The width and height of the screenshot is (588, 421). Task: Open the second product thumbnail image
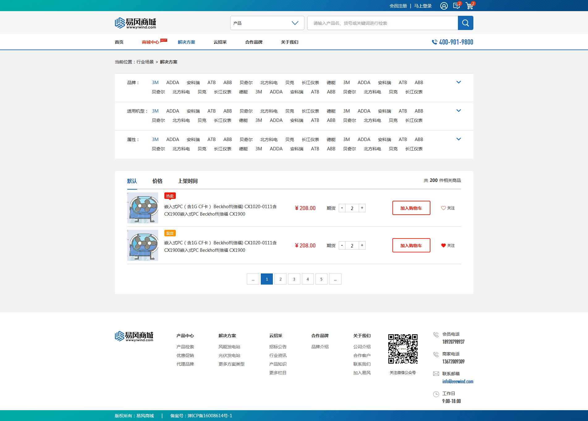143,245
